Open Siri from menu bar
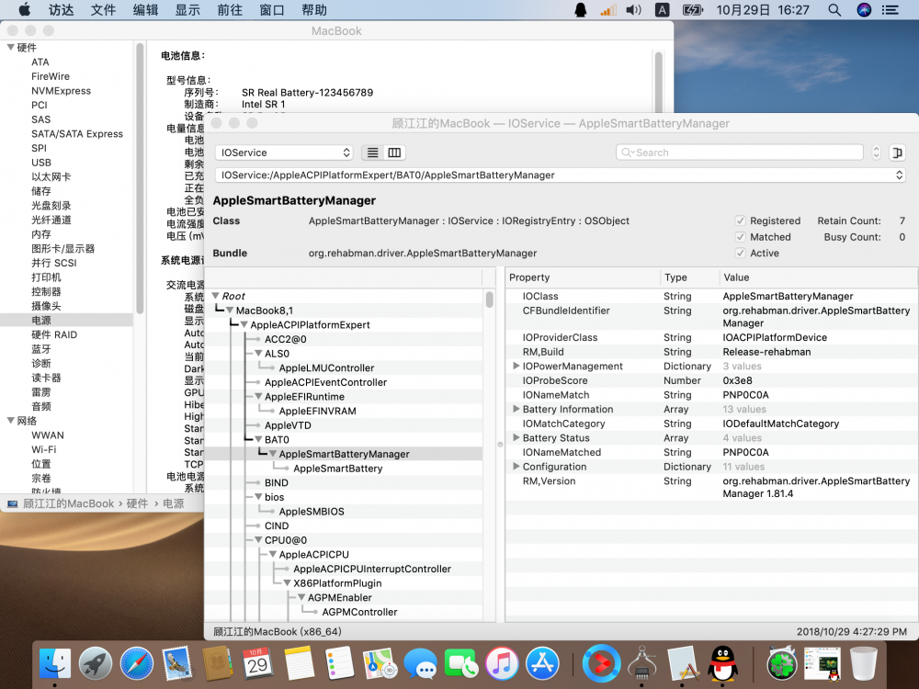 864,10
